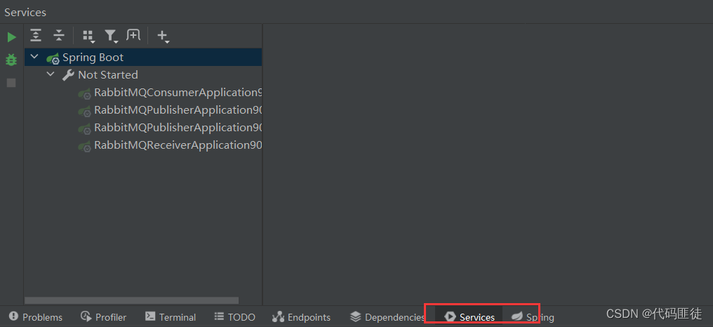Open the Filter funnel dropdown

pos(111,36)
